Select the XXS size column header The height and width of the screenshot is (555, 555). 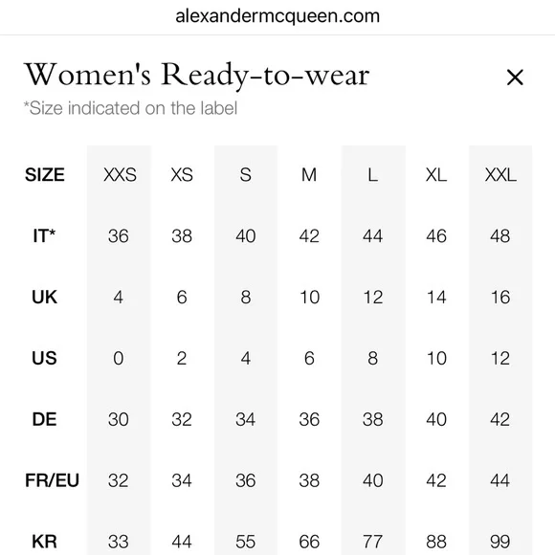(120, 175)
